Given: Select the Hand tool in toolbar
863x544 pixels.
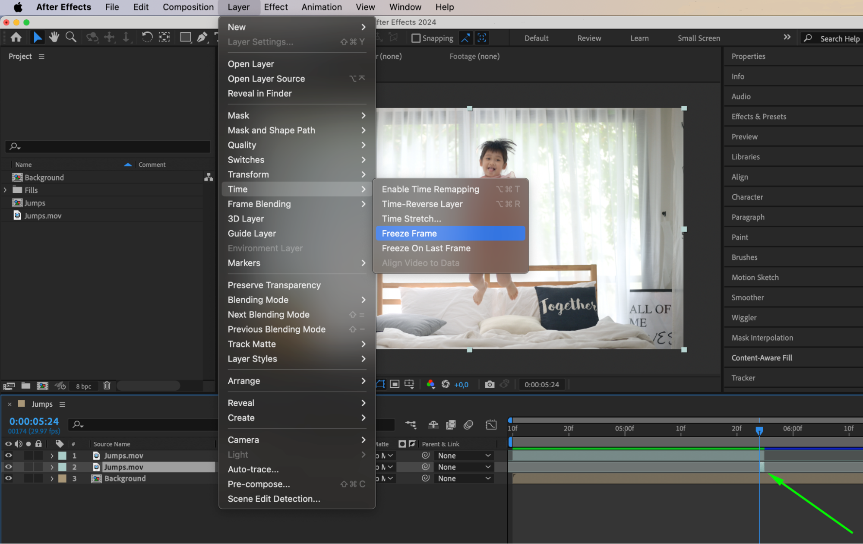Looking at the screenshot, I should (54, 38).
